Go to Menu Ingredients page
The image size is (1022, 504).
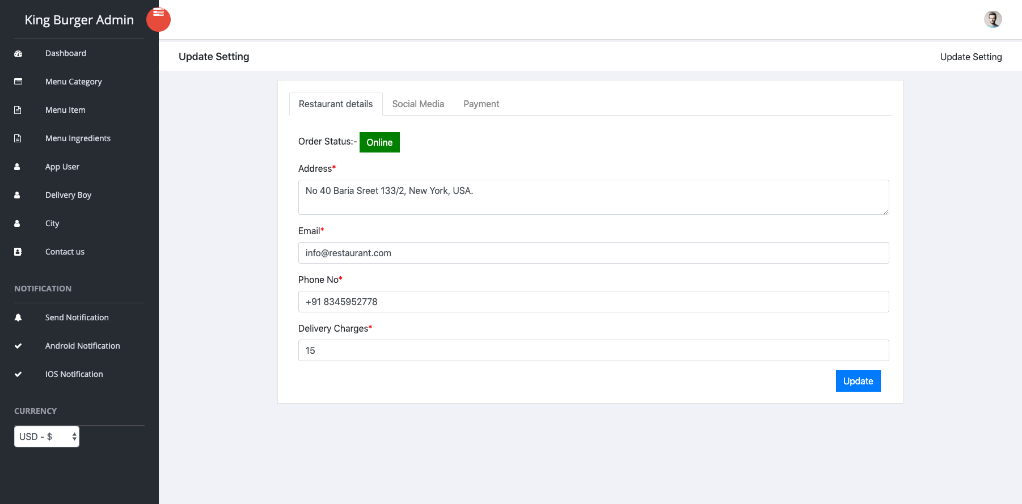(x=78, y=138)
